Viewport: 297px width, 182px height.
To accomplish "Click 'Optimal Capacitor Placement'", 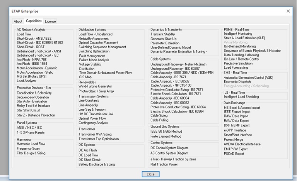I will pyautogui.click(x=98, y=42).
